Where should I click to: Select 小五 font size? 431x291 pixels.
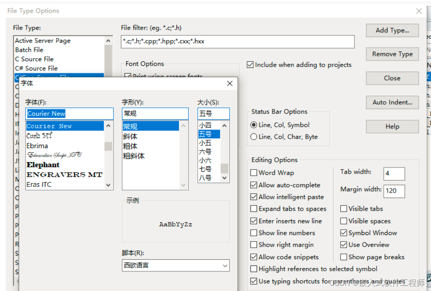pyautogui.click(x=209, y=143)
